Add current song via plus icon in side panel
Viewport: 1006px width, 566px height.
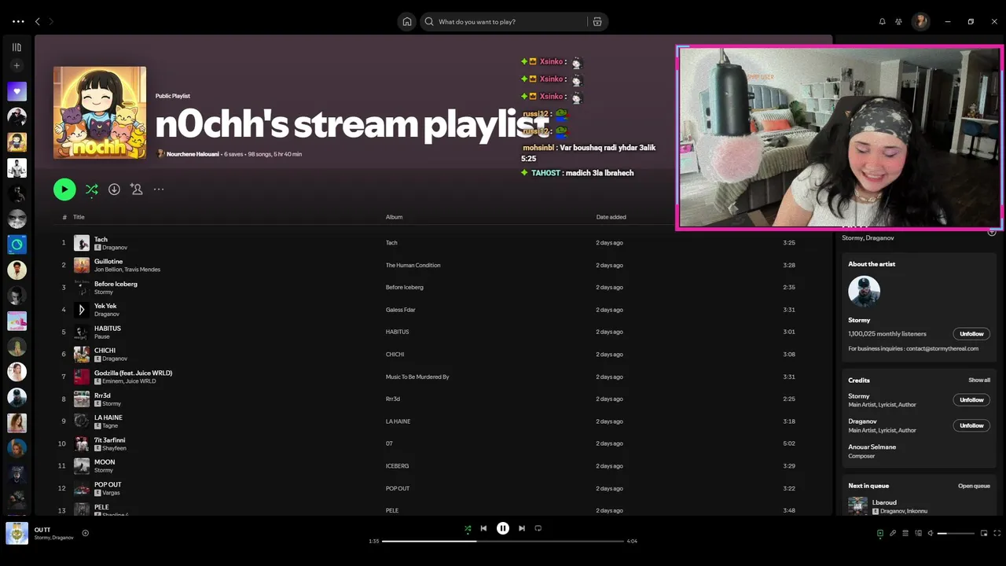[x=992, y=232]
